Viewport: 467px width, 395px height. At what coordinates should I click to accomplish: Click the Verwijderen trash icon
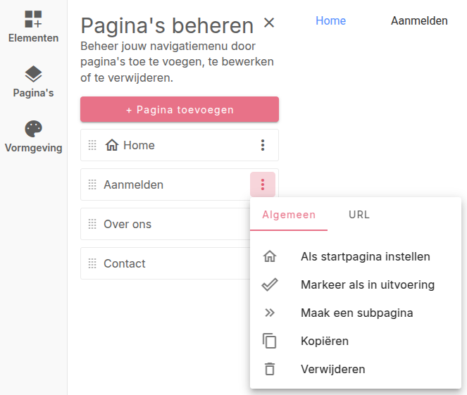(x=270, y=369)
